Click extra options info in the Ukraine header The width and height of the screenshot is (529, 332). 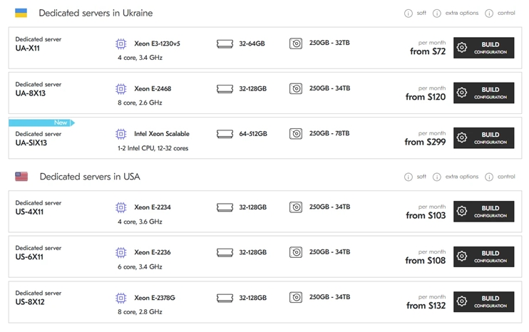(x=438, y=14)
